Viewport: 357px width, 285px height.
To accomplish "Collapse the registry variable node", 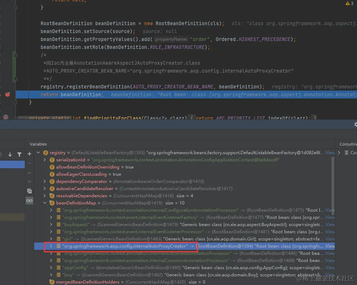I will (x=38, y=152).
